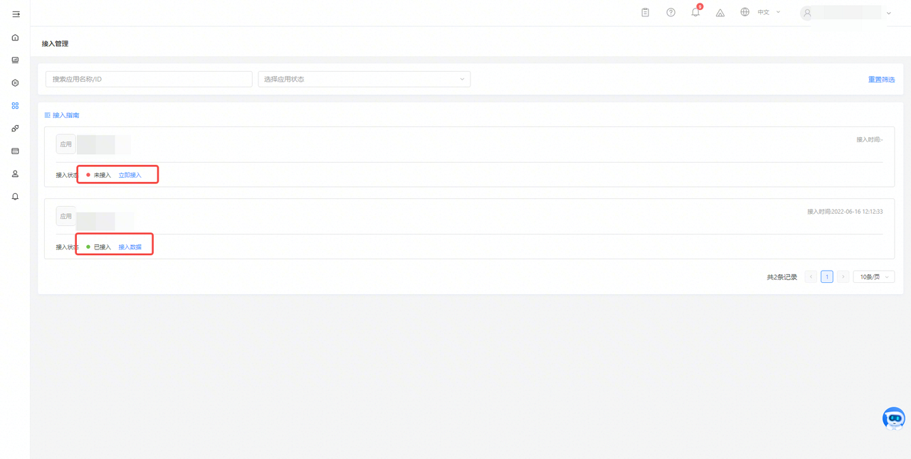Click the 接入数据 link
Screen dimensions: 911x459
click(x=130, y=247)
